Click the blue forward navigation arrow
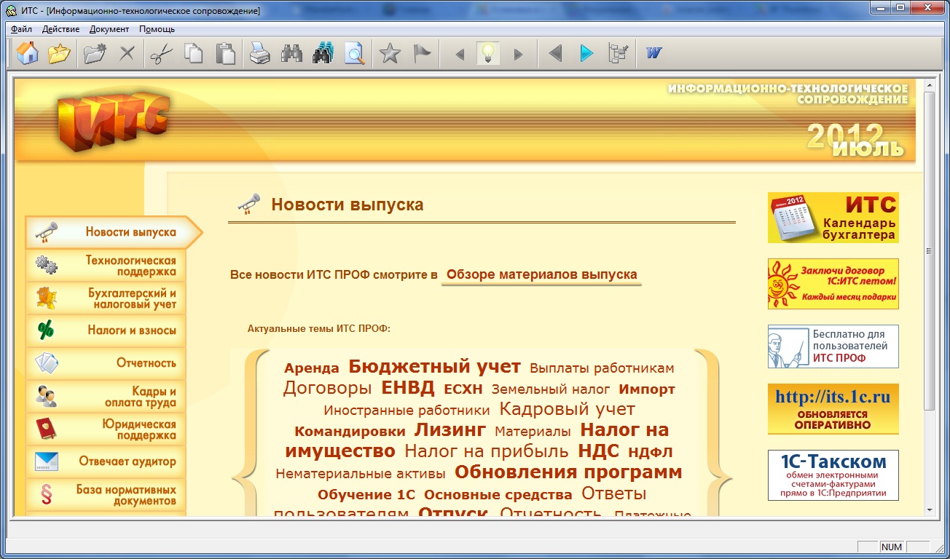Image resolution: width=950 pixels, height=559 pixels. click(586, 54)
